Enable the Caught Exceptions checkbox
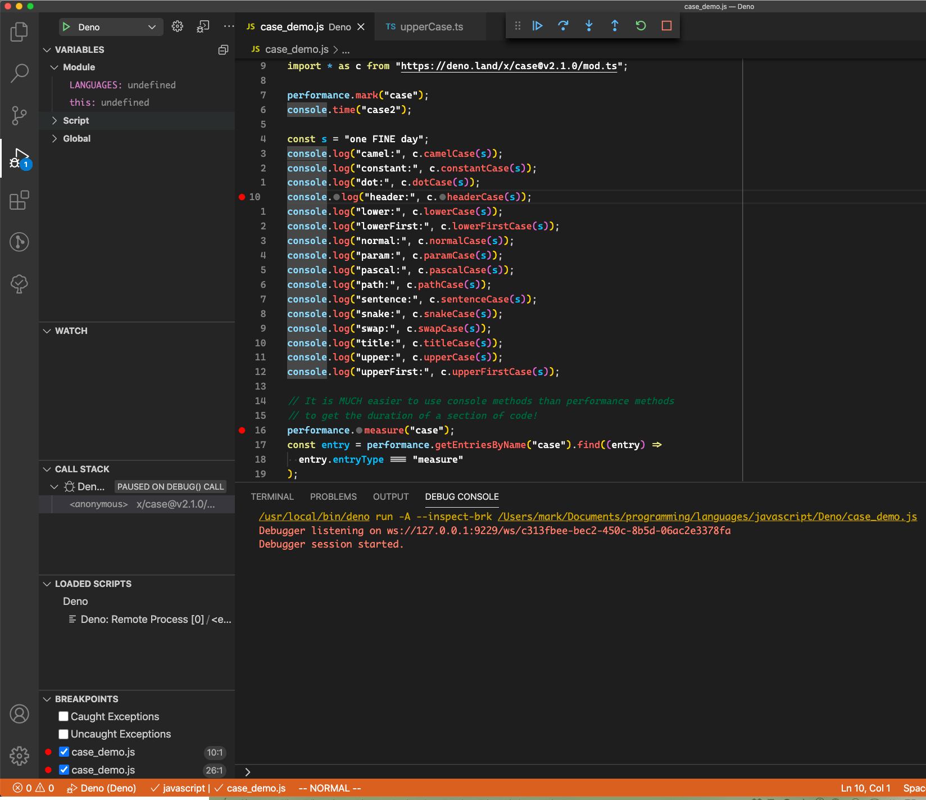The image size is (926, 800). click(63, 716)
